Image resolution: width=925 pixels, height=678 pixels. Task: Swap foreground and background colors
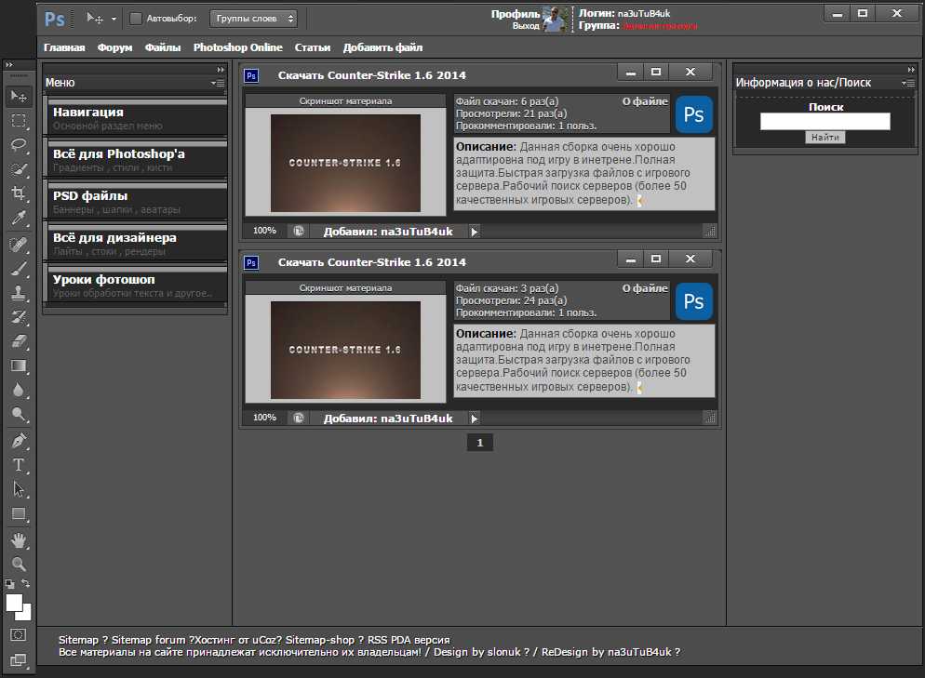pos(26,583)
